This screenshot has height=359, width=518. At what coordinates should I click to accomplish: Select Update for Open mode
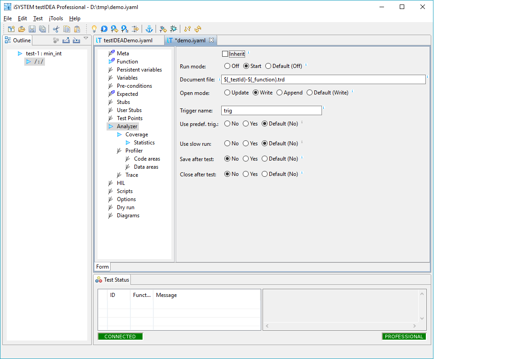pos(227,93)
